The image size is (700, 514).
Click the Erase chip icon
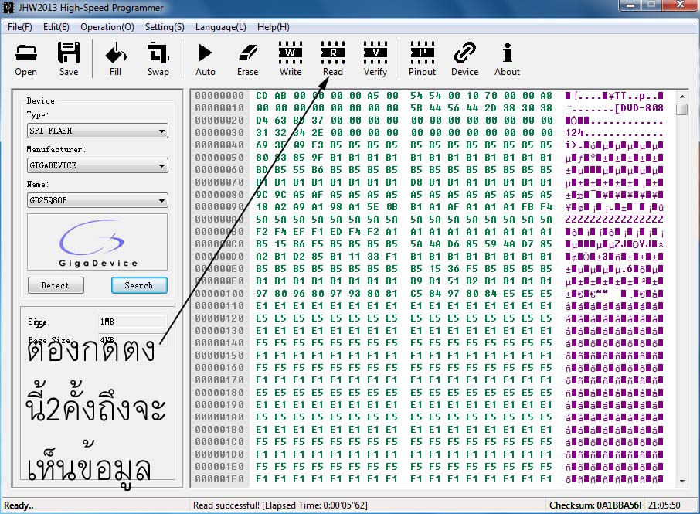(x=247, y=59)
